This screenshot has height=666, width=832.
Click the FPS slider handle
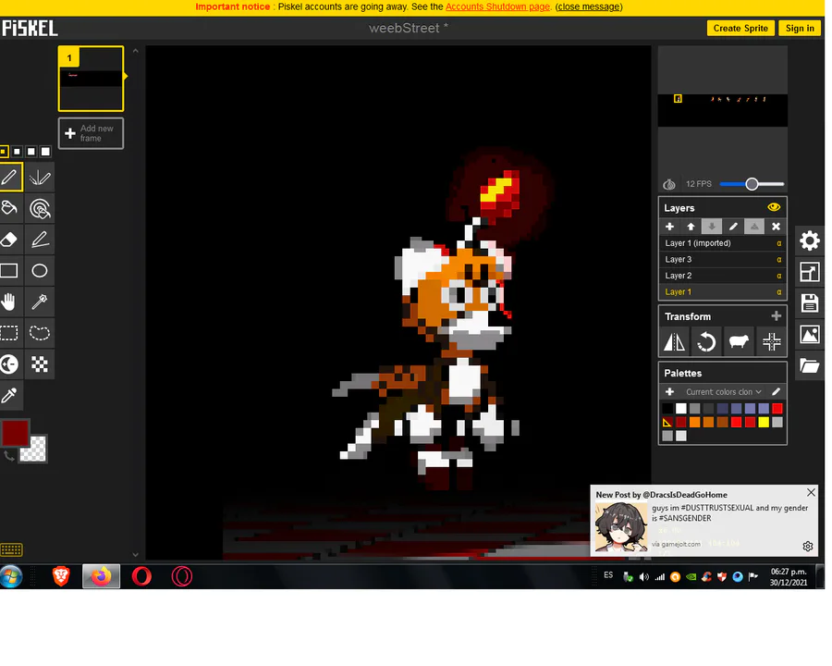point(752,184)
